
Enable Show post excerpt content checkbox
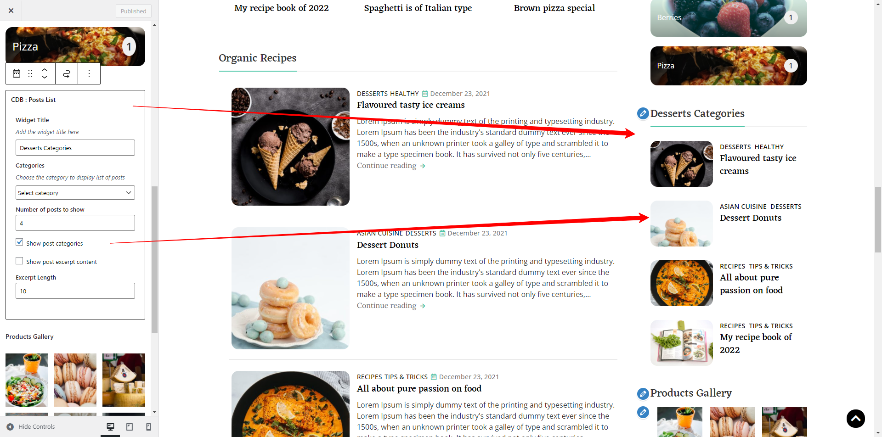[x=19, y=261]
